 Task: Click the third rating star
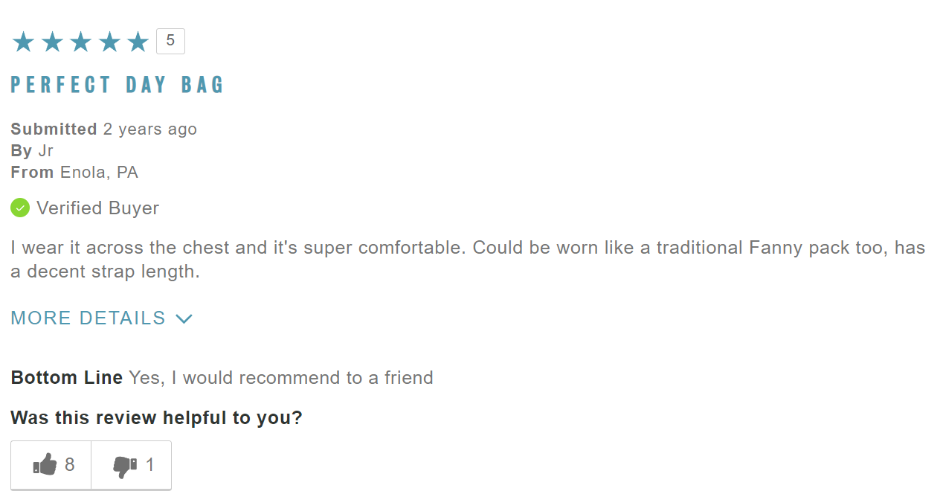click(x=80, y=42)
